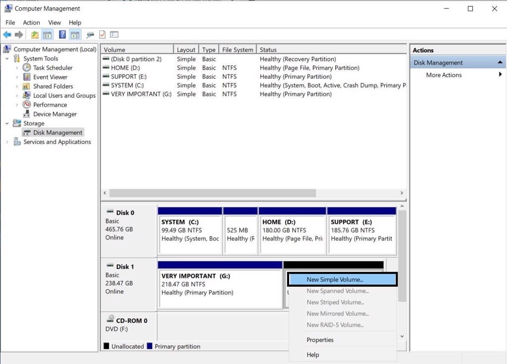Collapse the System Tools tree node
Screen dimensions: 507x364
click(7, 58)
